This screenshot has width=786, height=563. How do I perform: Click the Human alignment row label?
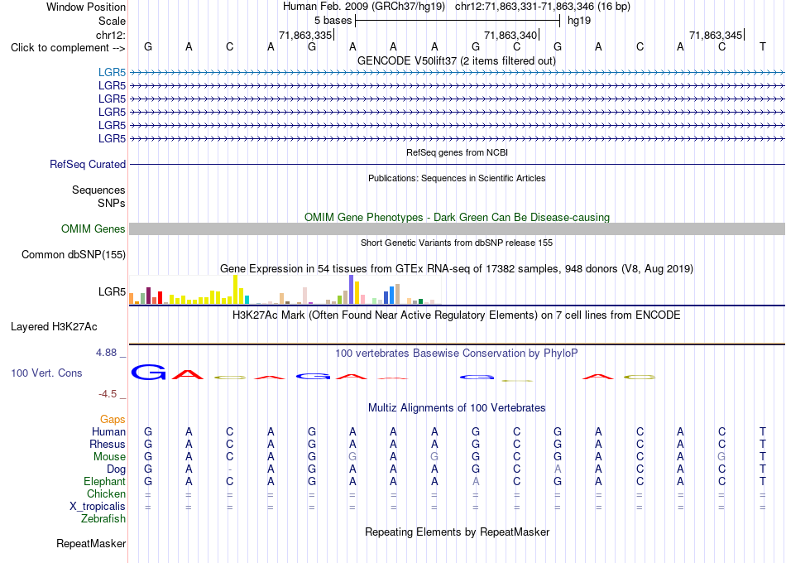[108, 432]
